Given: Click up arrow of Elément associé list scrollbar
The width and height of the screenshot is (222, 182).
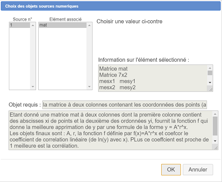Looking at the screenshot, I should [90, 25].
